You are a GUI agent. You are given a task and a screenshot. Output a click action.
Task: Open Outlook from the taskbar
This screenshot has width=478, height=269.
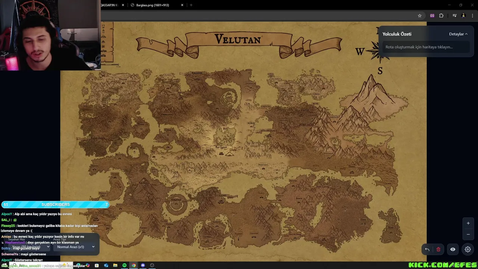(x=106, y=266)
